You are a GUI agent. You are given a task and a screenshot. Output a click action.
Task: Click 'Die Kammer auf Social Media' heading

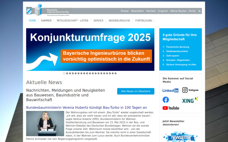point(178,80)
